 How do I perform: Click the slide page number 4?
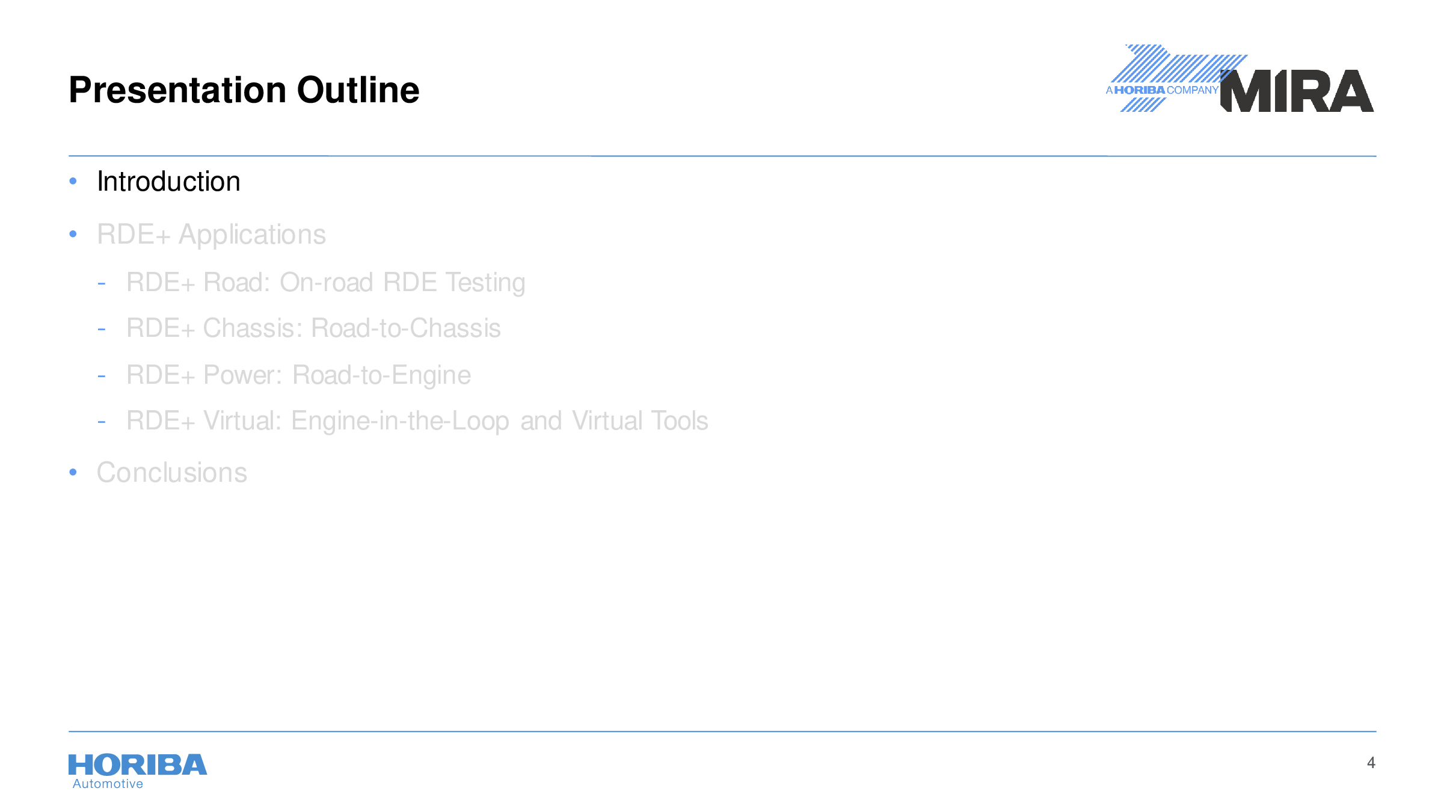[1371, 763]
